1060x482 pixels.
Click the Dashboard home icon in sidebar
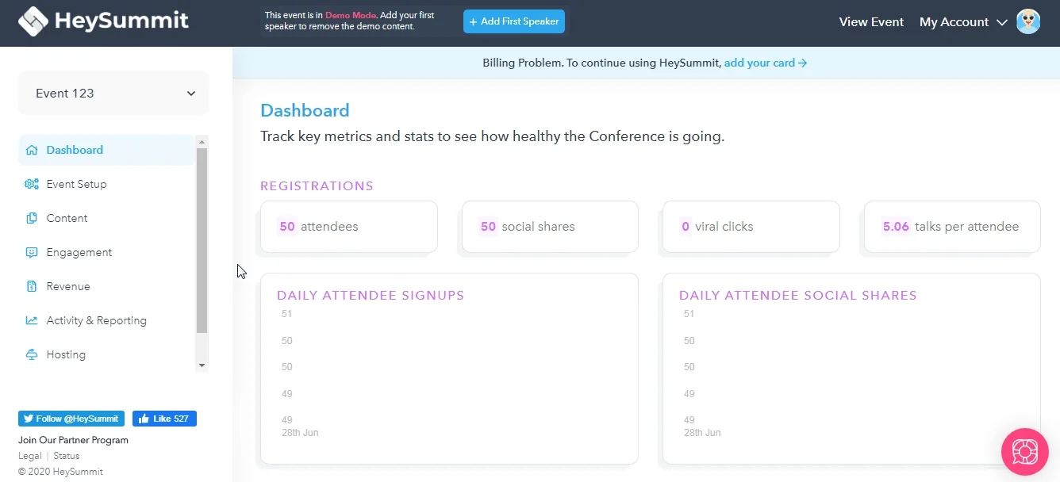pos(32,150)
